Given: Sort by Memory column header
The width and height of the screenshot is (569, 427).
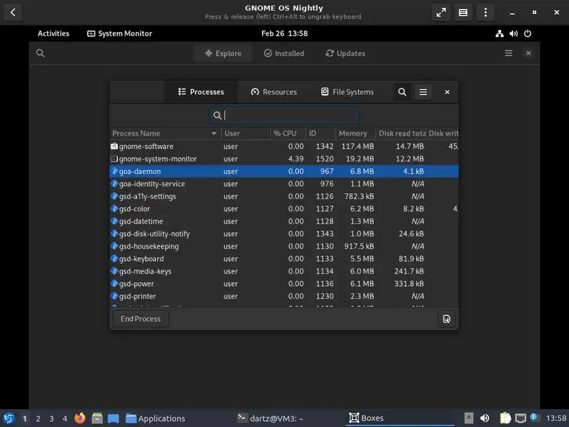Looking at the screenshot, I should pyautogui.click(x=355, y=133).
